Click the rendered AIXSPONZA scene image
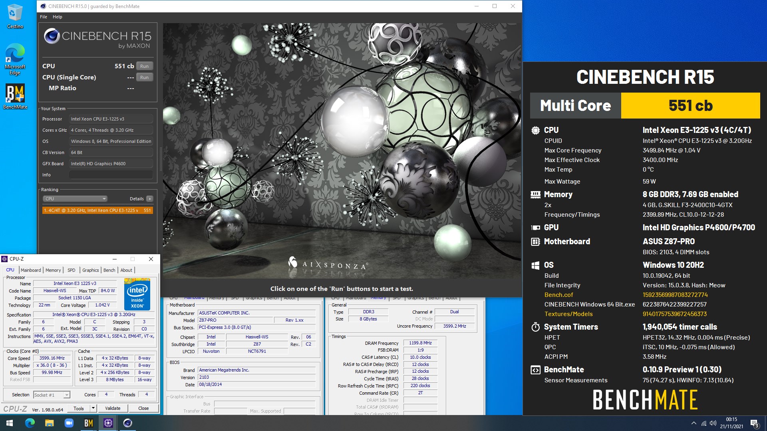The height and width of the screenshot is (431, 767). tap(342, 151)
